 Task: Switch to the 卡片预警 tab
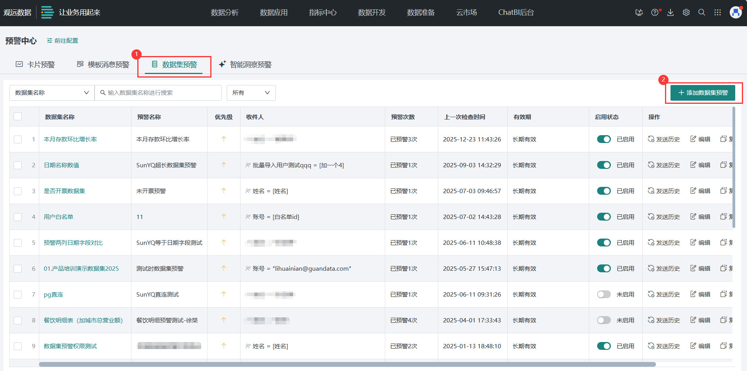(35, 65)
